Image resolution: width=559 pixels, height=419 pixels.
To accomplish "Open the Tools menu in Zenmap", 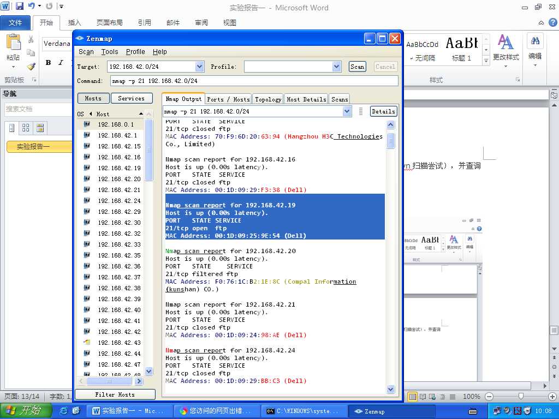I will [109, 52].
